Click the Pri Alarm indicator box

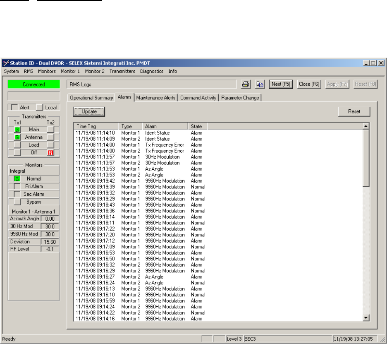pos(17,186)
